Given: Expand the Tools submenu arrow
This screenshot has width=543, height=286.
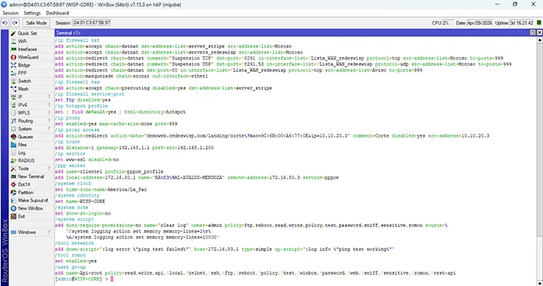Looking at the screenshot, I should pos(50,169).
